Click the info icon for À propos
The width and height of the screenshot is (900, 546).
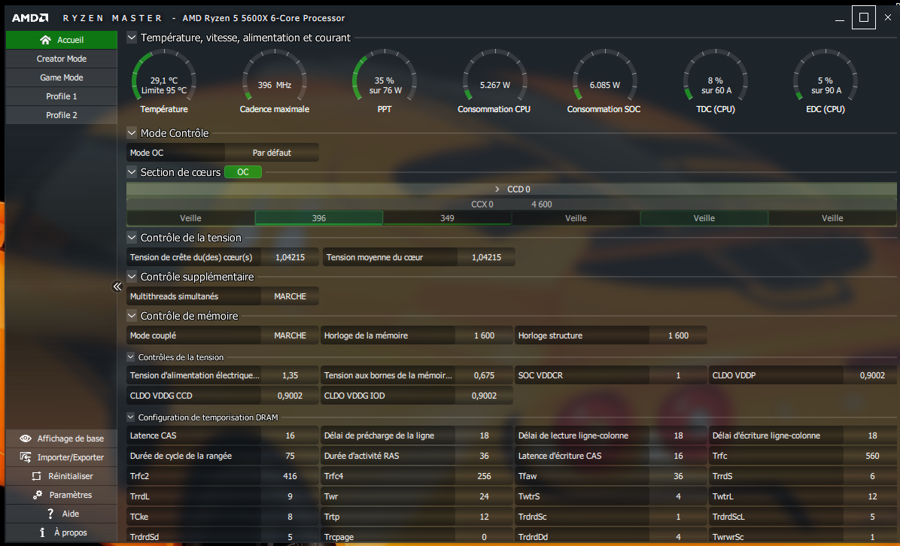[42, 532]
